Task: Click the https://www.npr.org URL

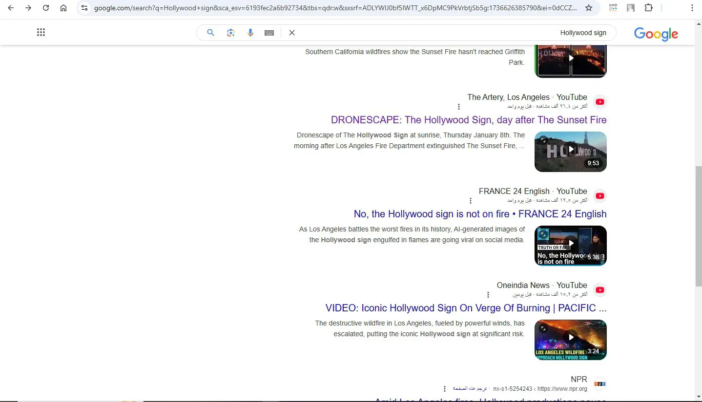Action: 562,389
